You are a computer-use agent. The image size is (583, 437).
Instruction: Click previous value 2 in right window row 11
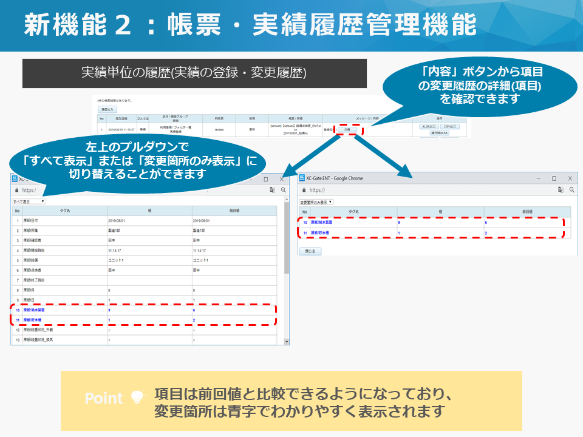click(x=486, y=233)
